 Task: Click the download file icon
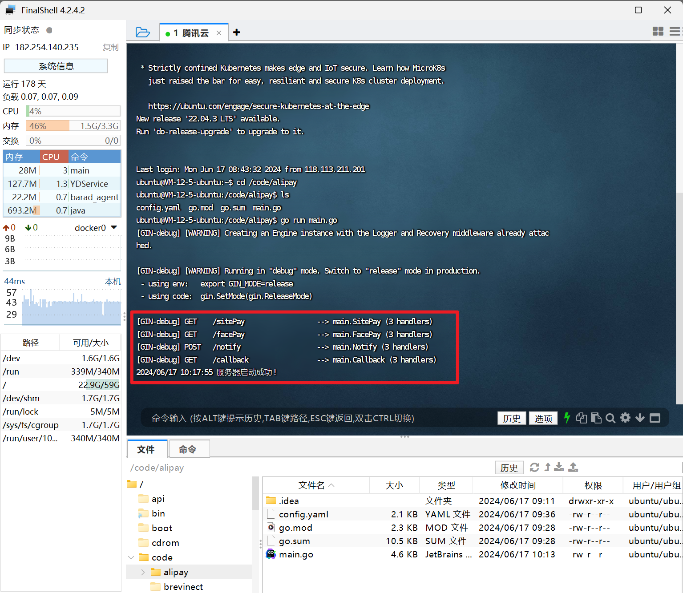pos(559,467)
